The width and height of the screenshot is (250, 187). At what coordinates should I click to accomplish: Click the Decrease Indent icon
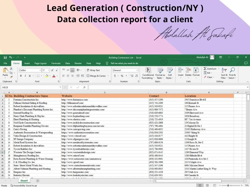tap(78, 76)
